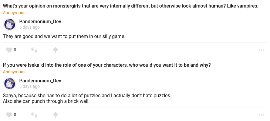Open the question about monstergirls that look human
Screen dimensions: 270x121
tap(130, 6)
